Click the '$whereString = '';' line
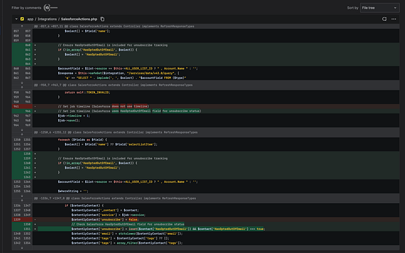Image resolution: width=405 pixels, height=253 pixels. point(73,192)
